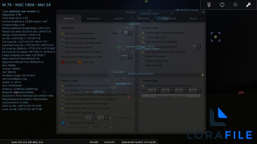
Task: Click the date and time in status bar
Action: [139, 142]
